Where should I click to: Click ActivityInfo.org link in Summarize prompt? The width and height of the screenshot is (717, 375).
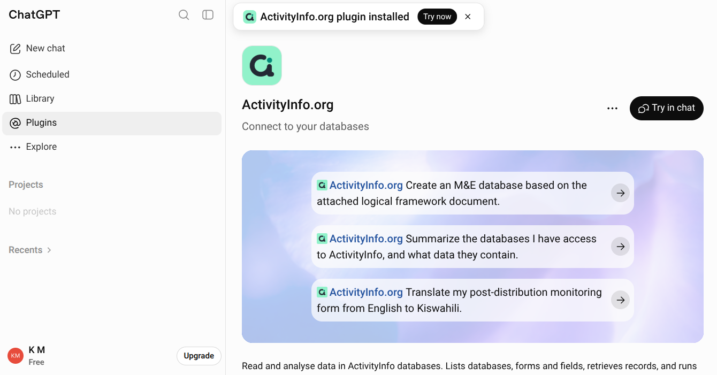(366, 239)
